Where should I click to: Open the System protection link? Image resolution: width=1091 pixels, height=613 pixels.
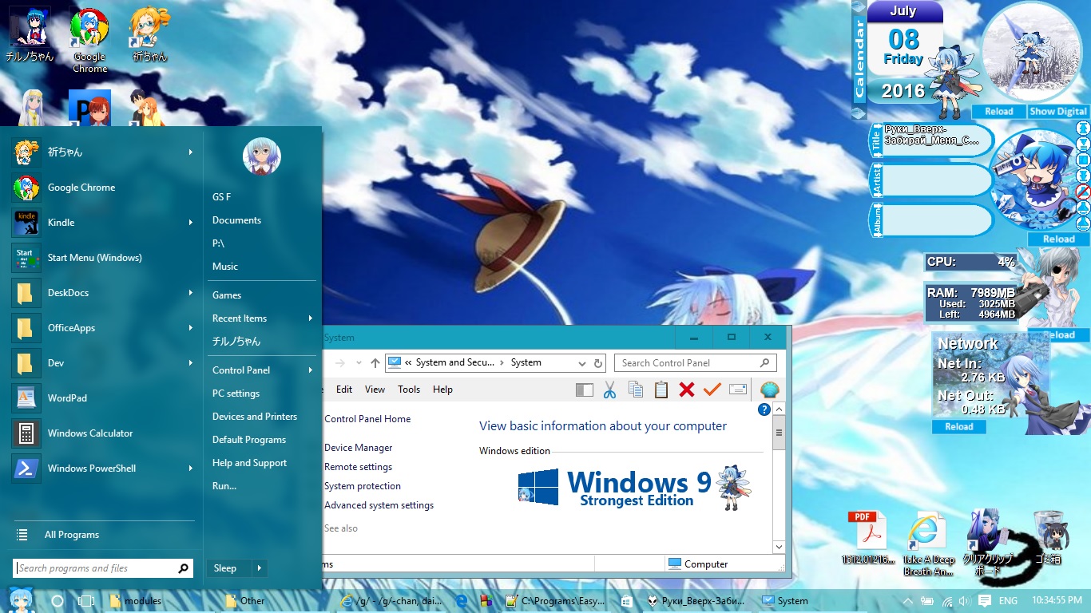point(363,486)
